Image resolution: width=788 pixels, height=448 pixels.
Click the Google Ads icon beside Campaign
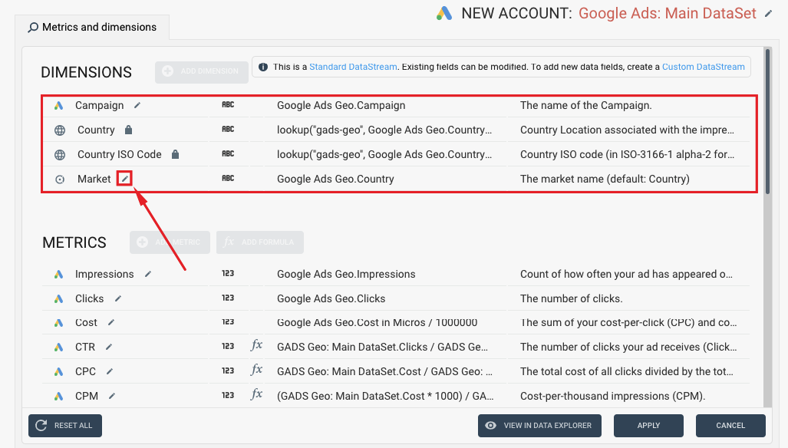(x=59, y=105)
